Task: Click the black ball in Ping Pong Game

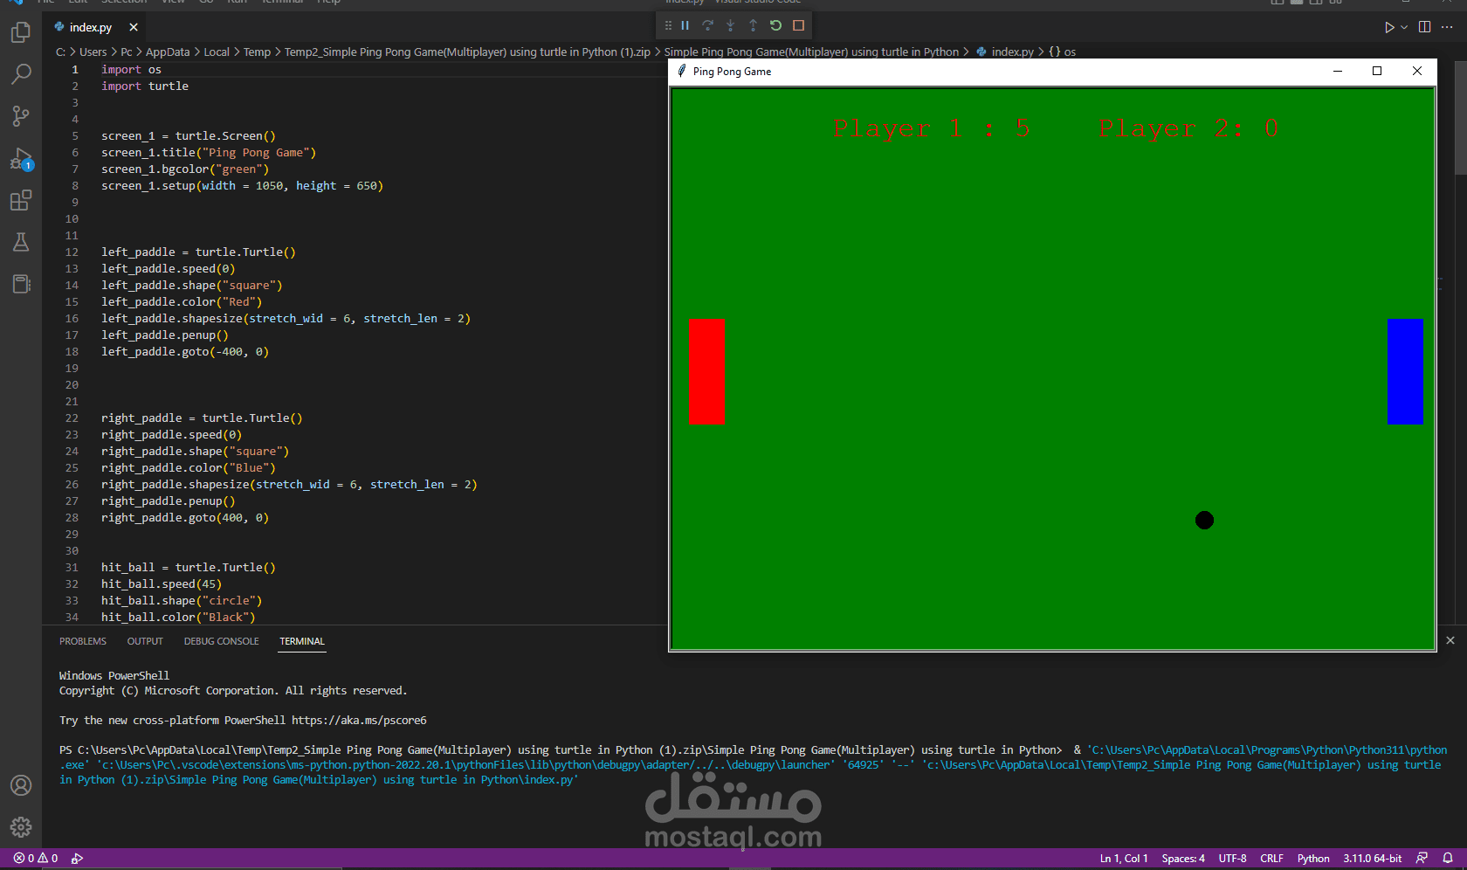Action: coord(1204,520)
